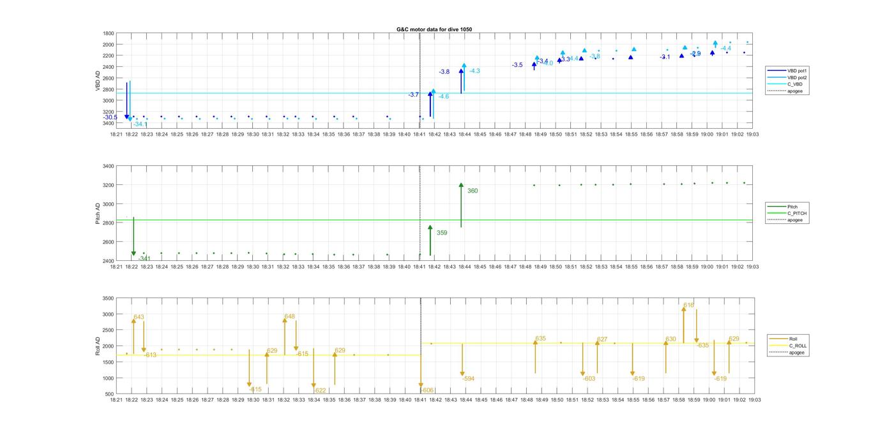Image resolution: width=894 pixels, height=442 pixels.
Task: Select the '627' Roll data label
Action: (602, 339)
